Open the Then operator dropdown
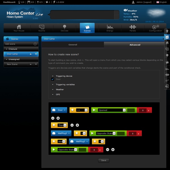This screenshot has height=170, width=170. (62, 125)
